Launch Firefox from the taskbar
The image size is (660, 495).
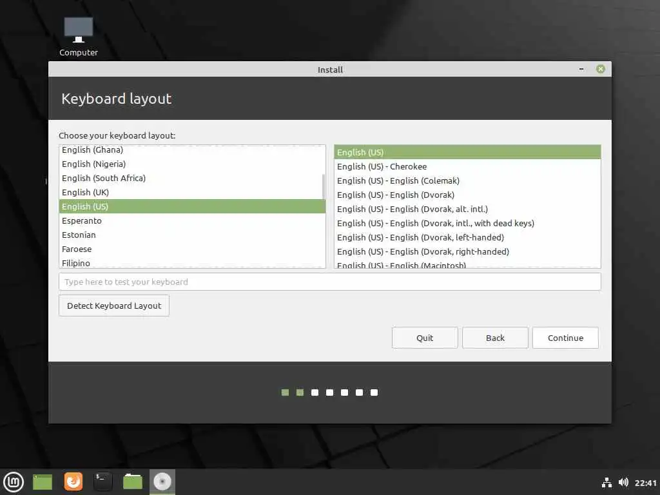pos(73,481)
